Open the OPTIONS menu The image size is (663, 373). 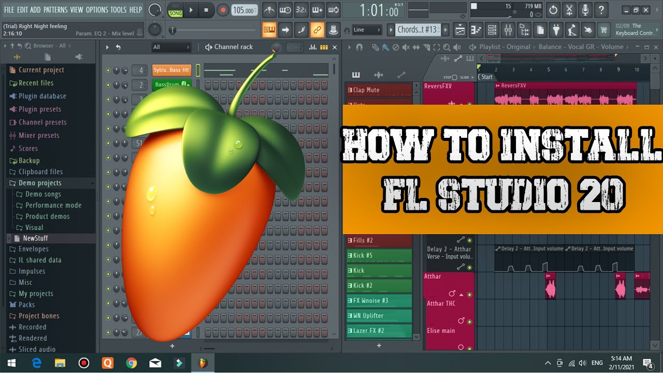pos(97,10)
